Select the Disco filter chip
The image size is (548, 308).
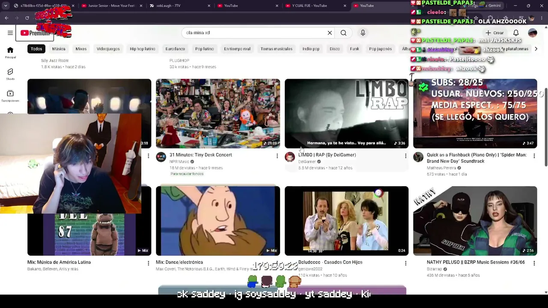335,49
